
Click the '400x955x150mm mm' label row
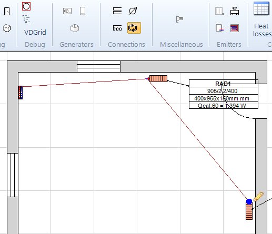(x=224, y=98)
